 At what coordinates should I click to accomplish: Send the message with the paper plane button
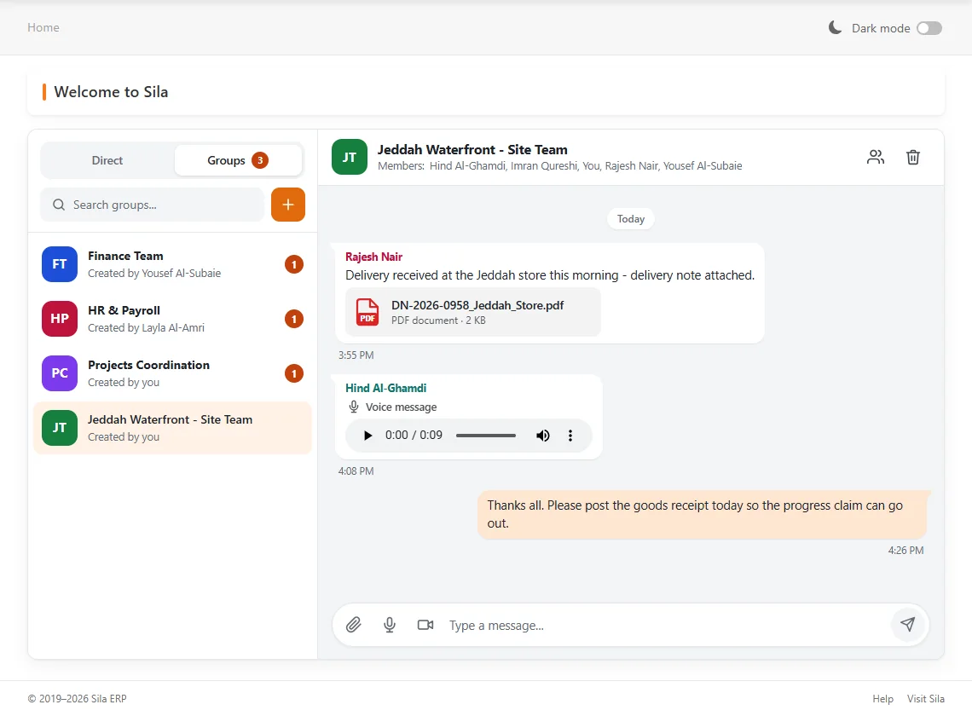point(907,624)
